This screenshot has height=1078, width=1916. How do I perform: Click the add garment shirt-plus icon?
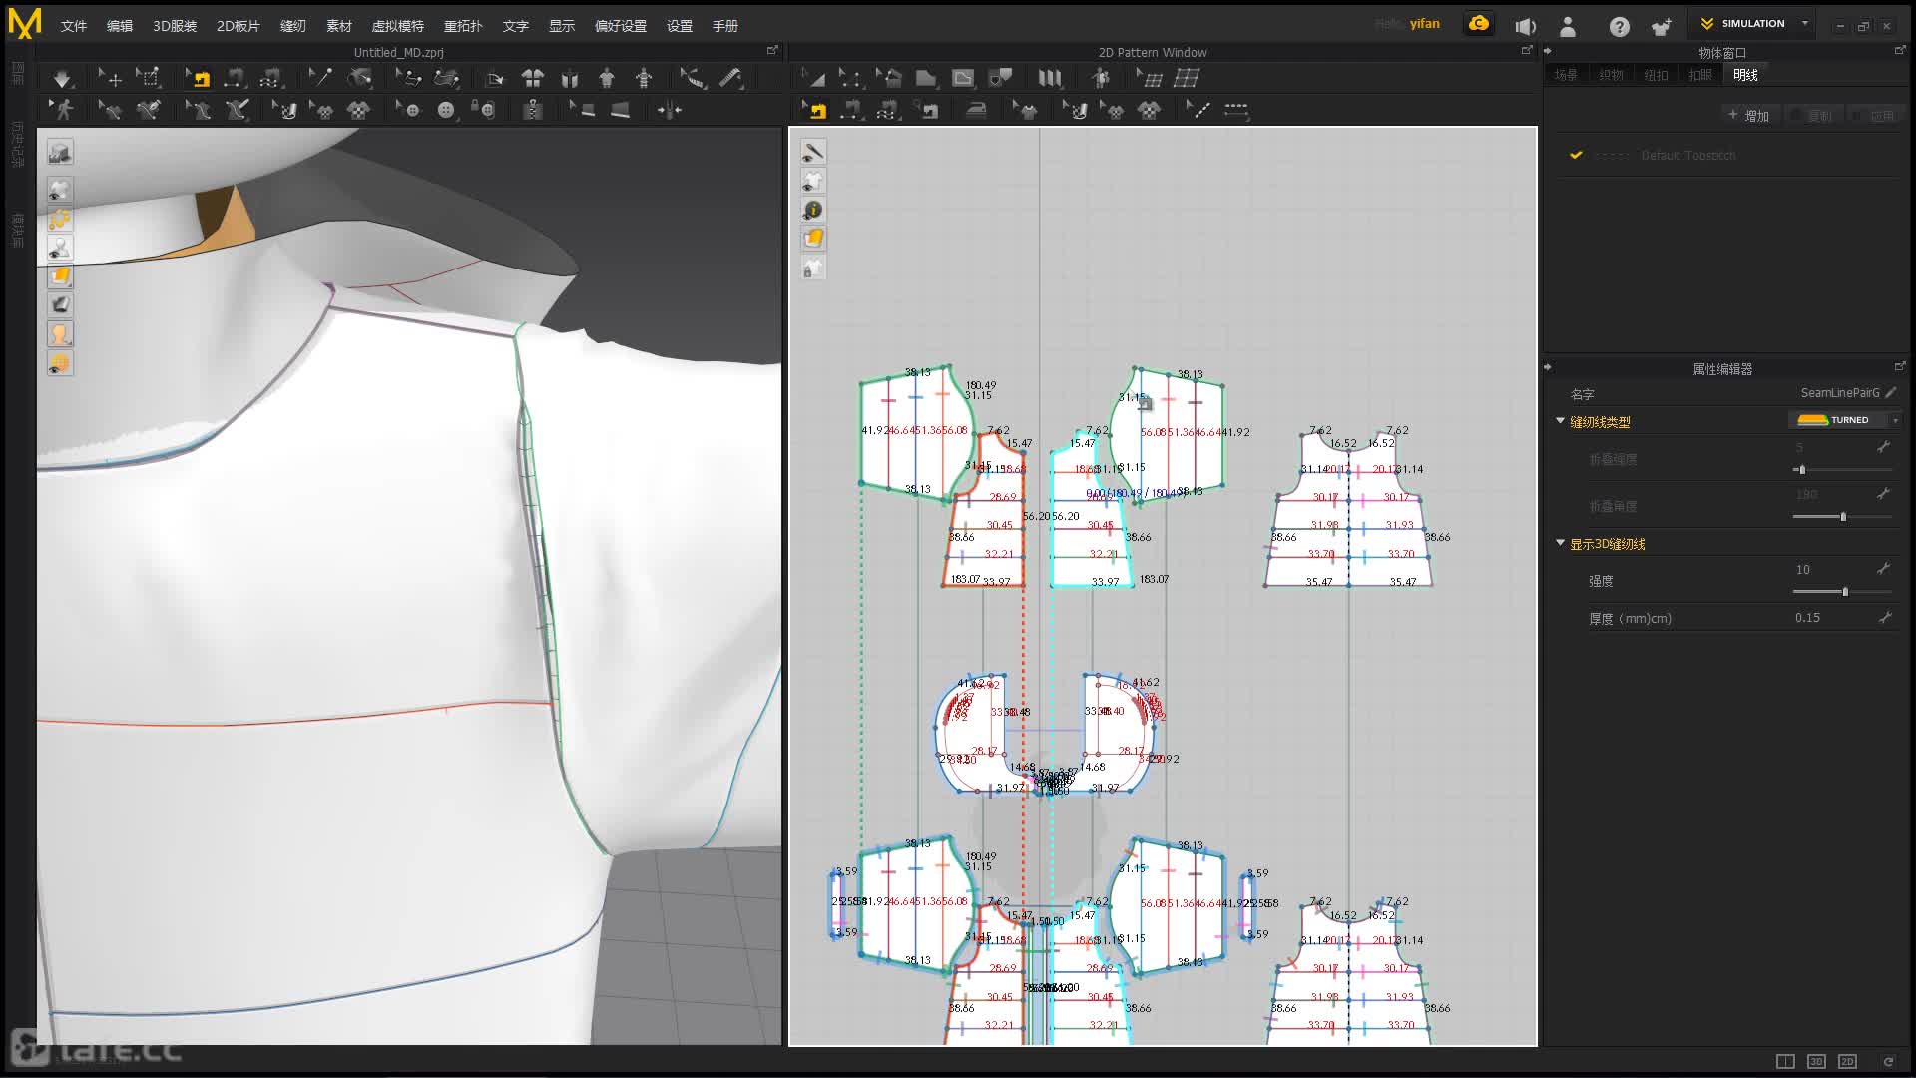click(x=1662, y=27)
